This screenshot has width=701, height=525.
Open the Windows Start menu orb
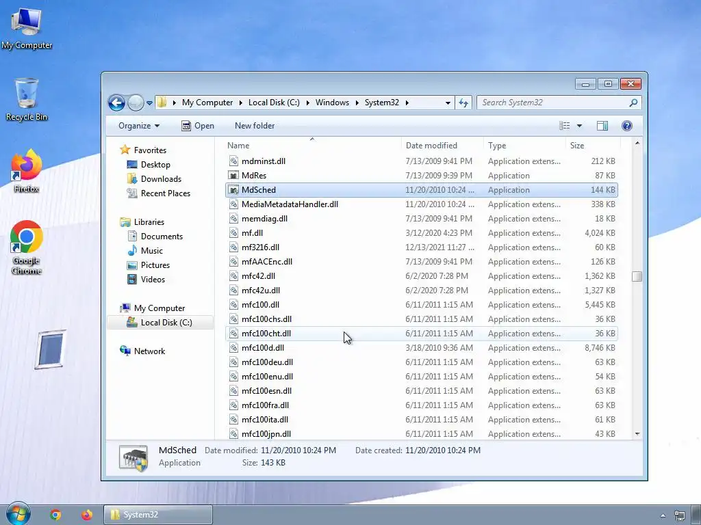[x=18, y=514]
